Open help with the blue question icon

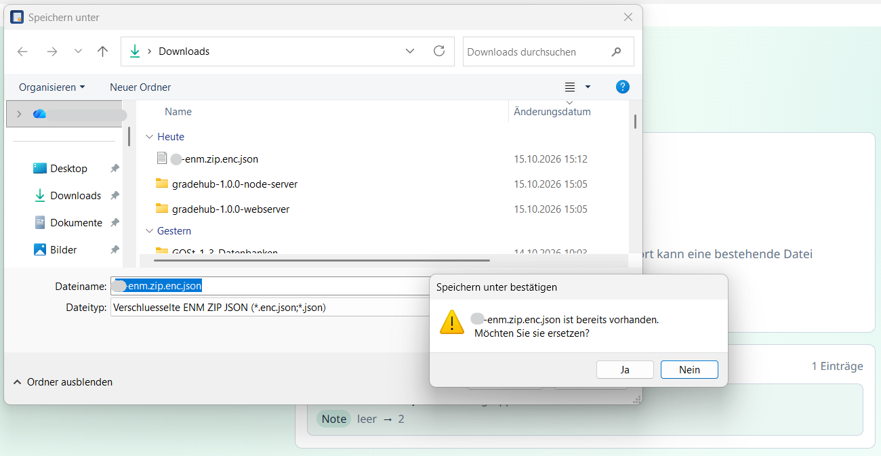tap(623, 87)
